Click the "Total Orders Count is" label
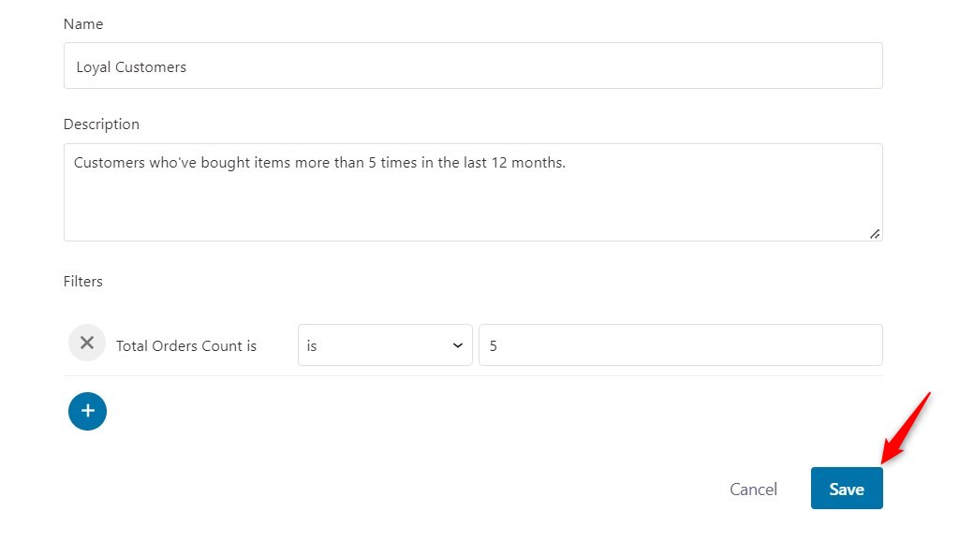 point(186,346)
